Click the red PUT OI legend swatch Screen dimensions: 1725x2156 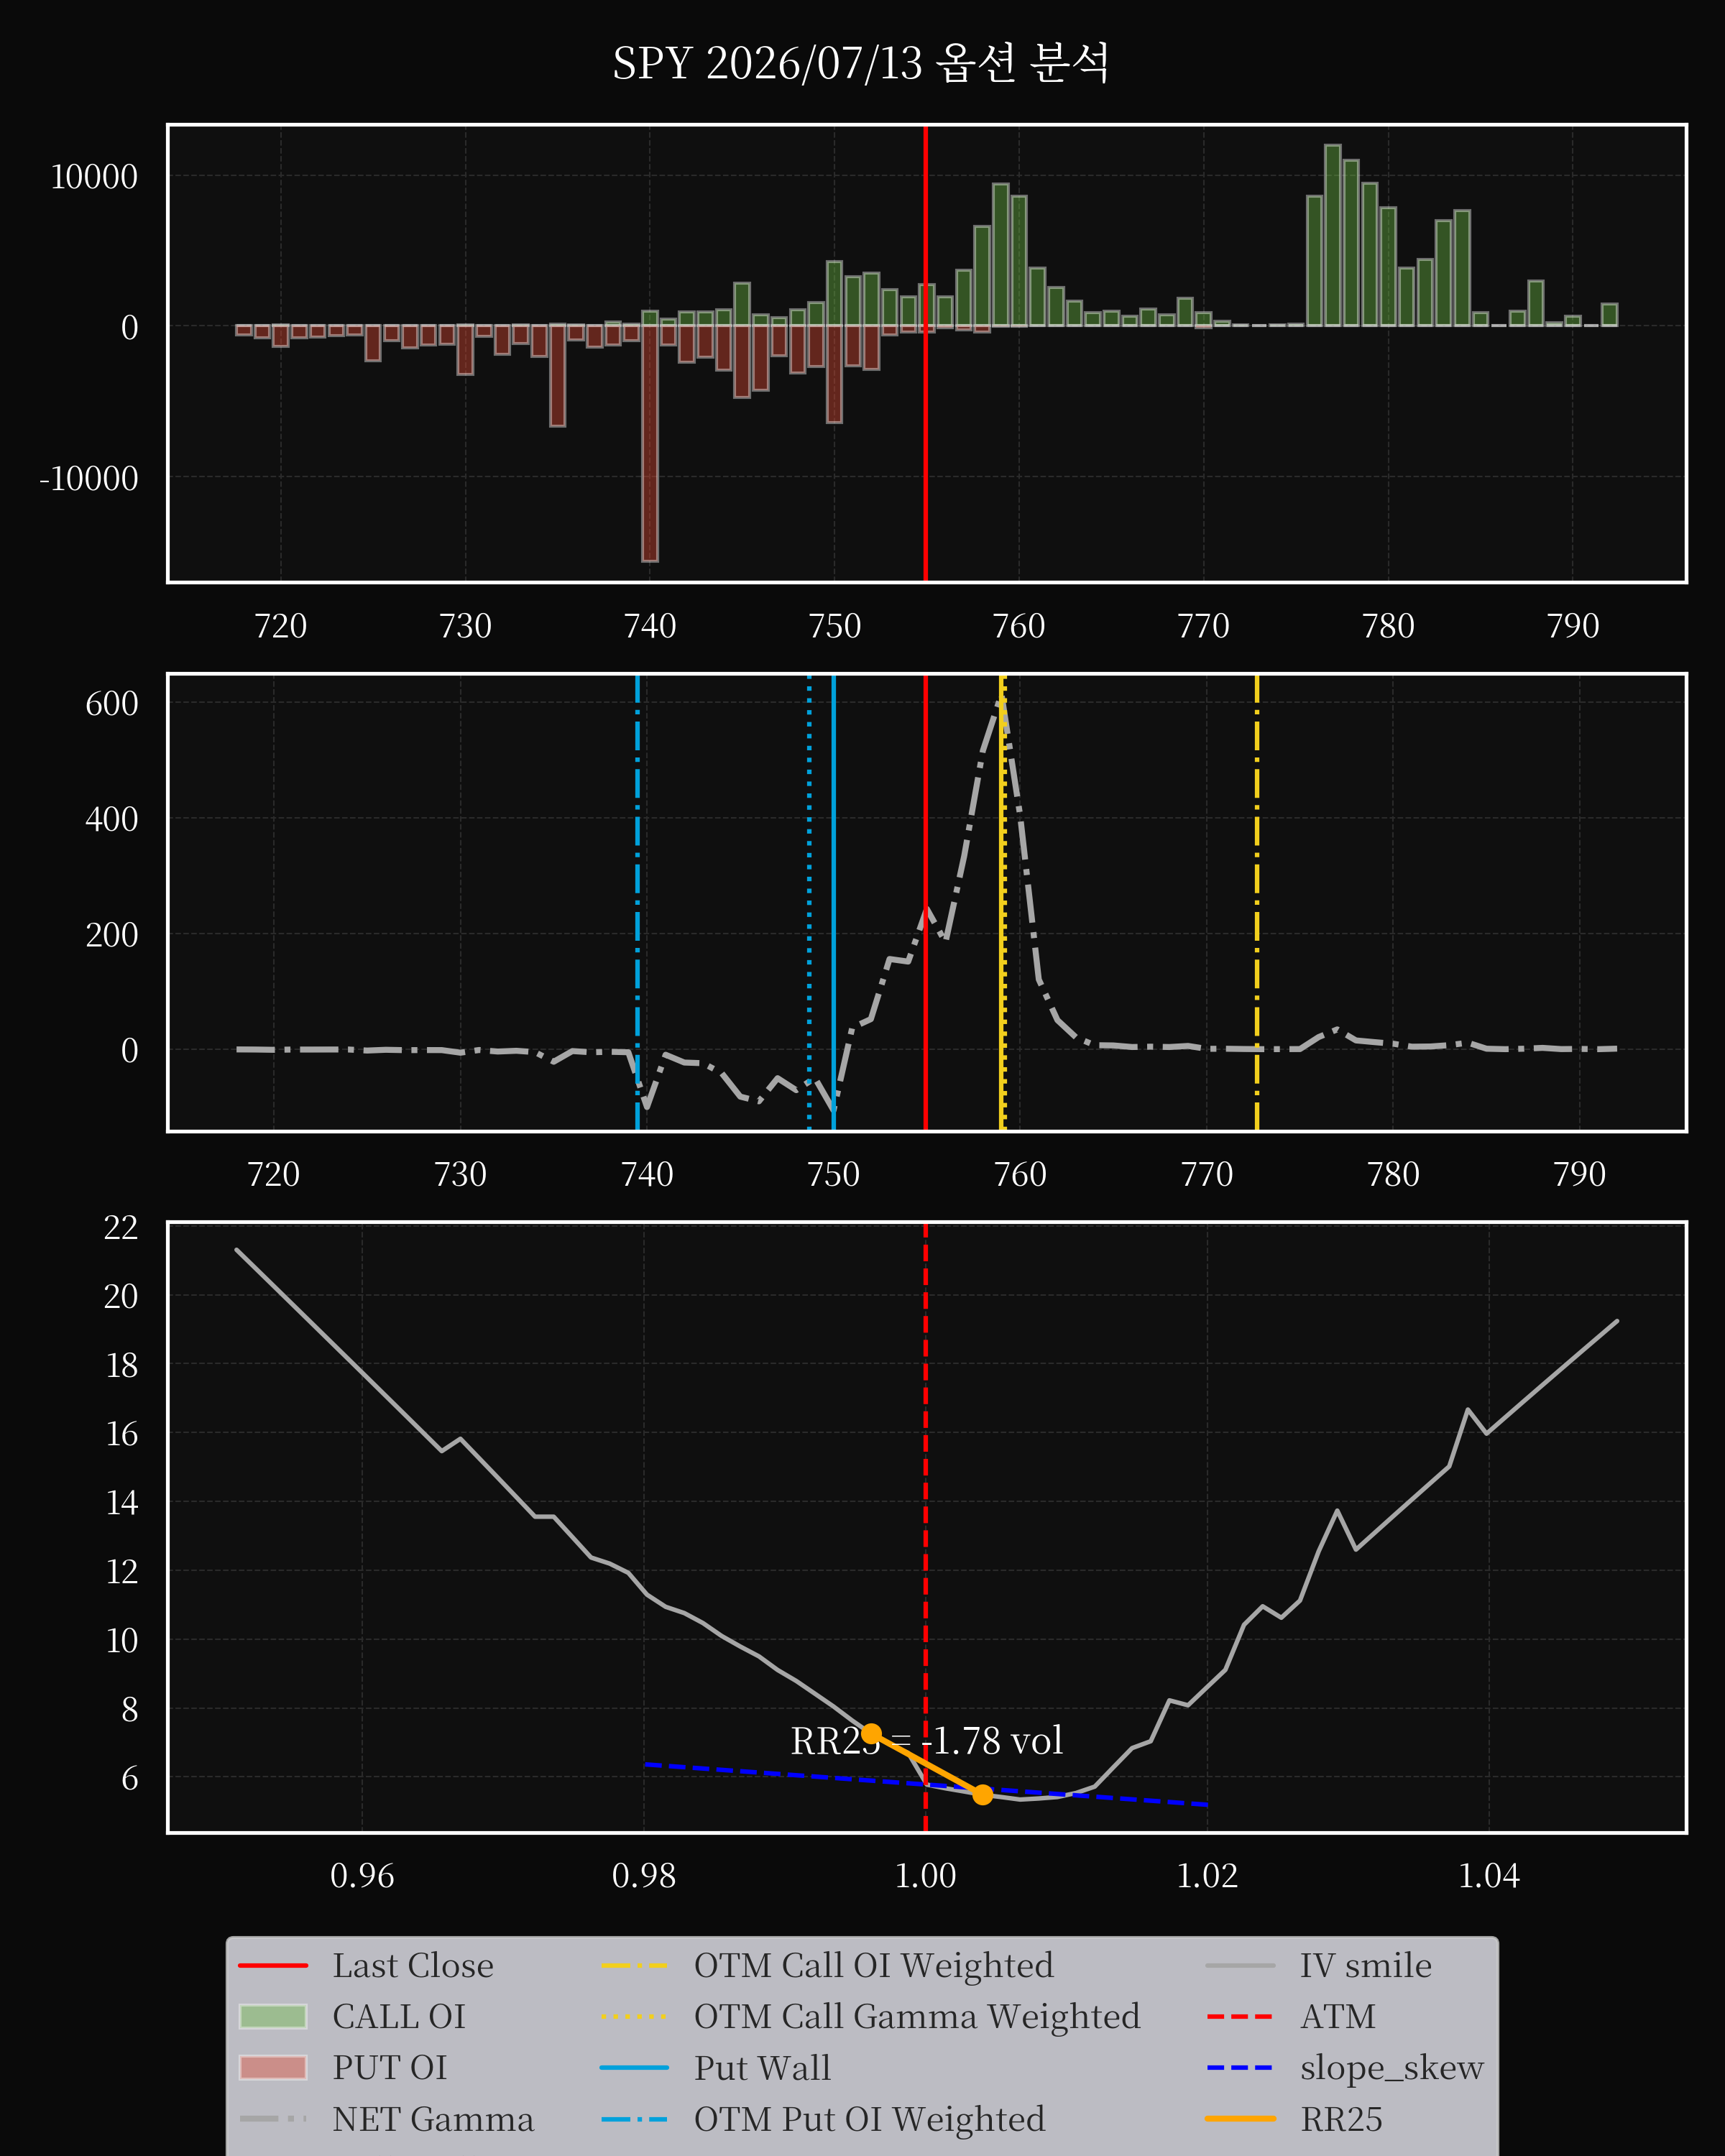[x=273, y=2067]
